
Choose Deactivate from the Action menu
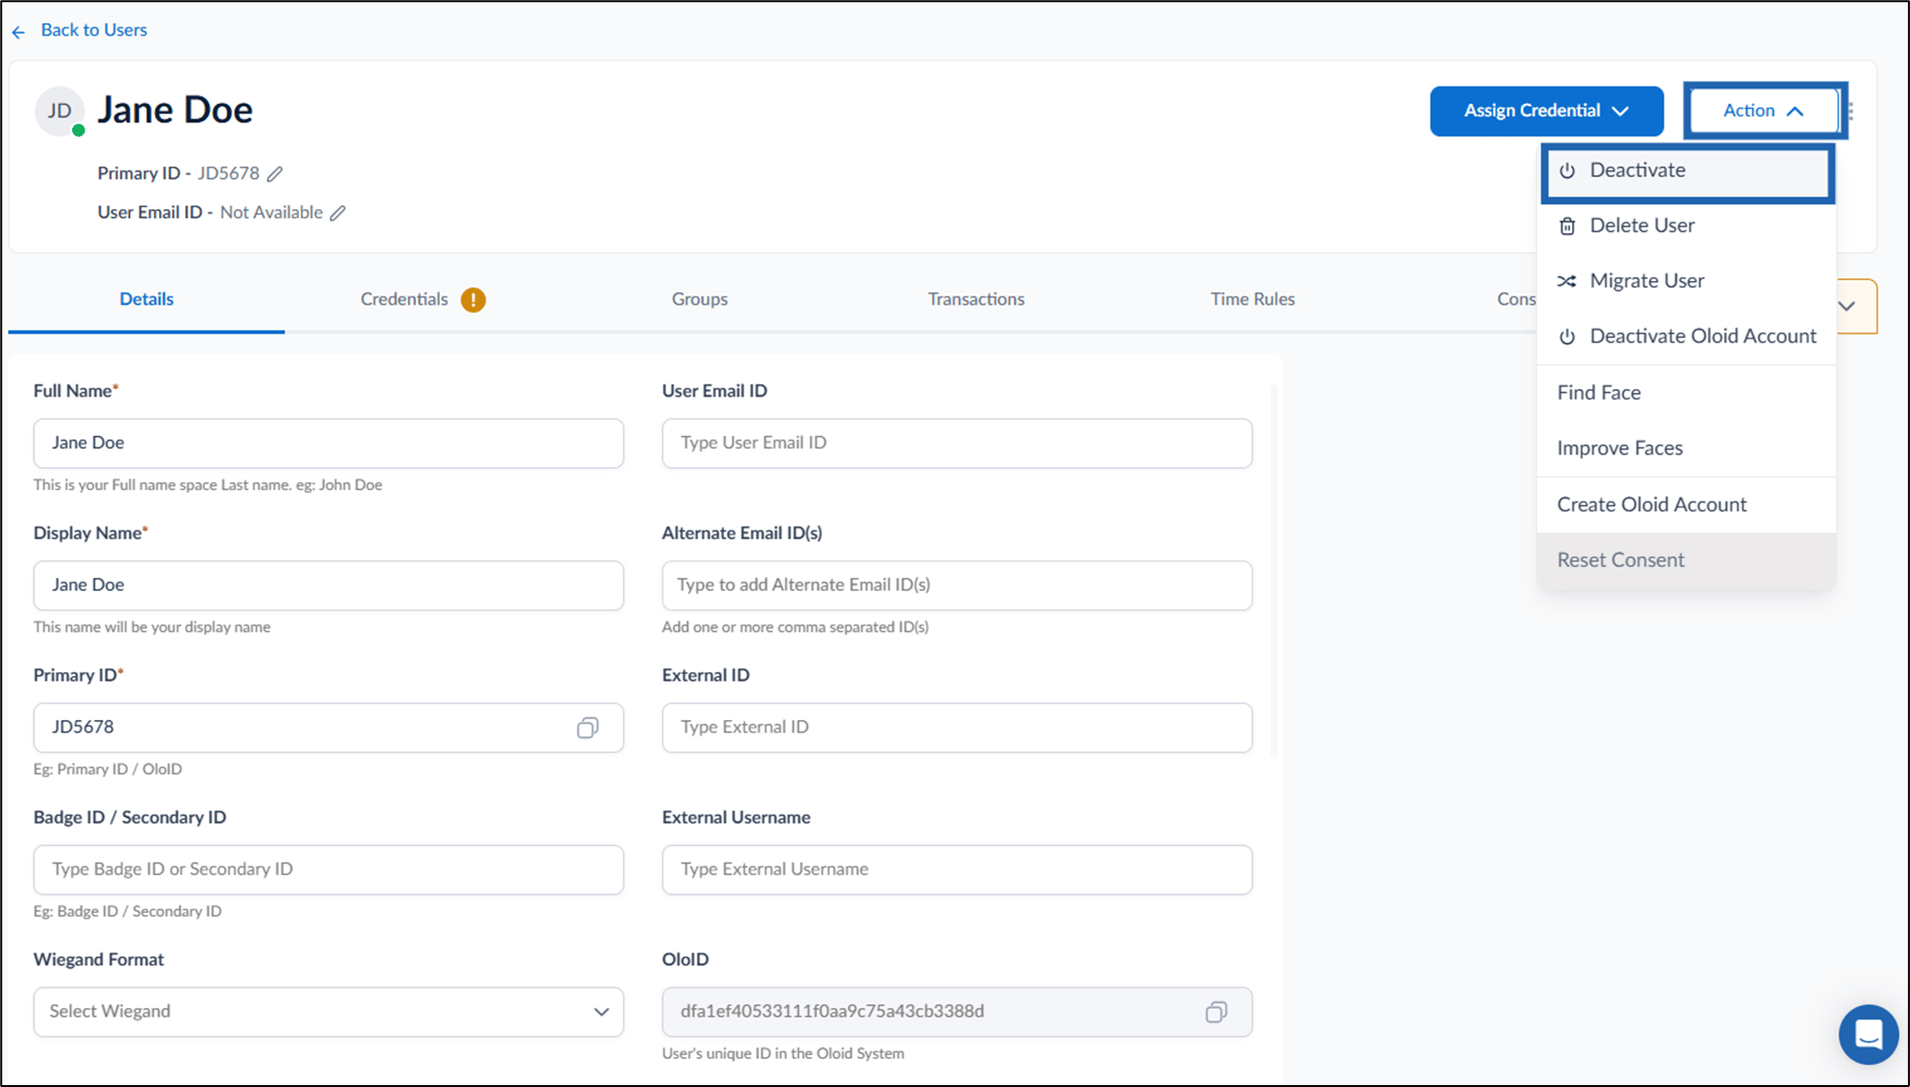[1687, 170]
